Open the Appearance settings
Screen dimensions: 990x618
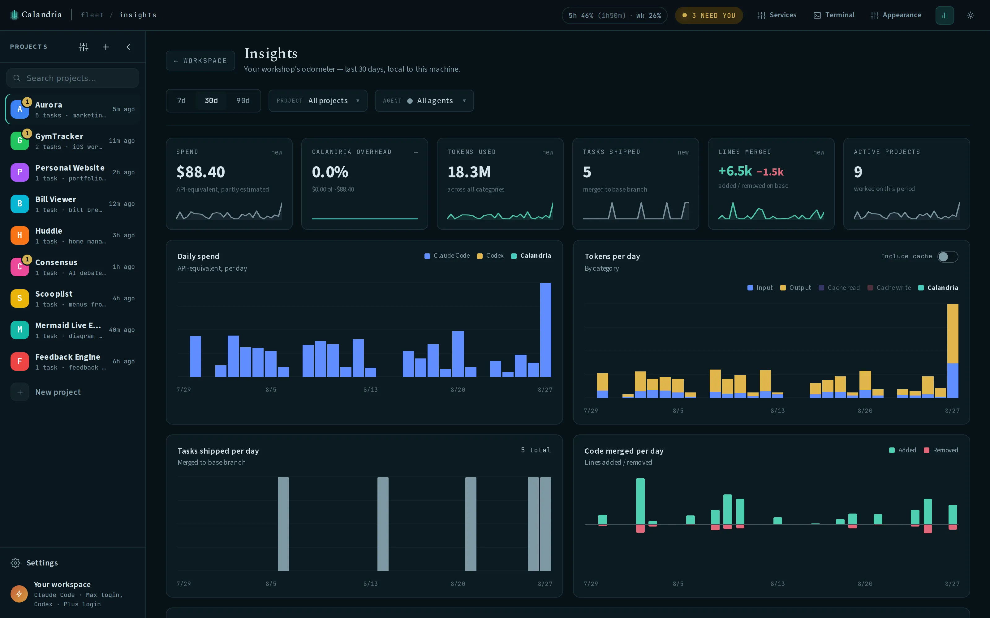click(x=896, y=15)
